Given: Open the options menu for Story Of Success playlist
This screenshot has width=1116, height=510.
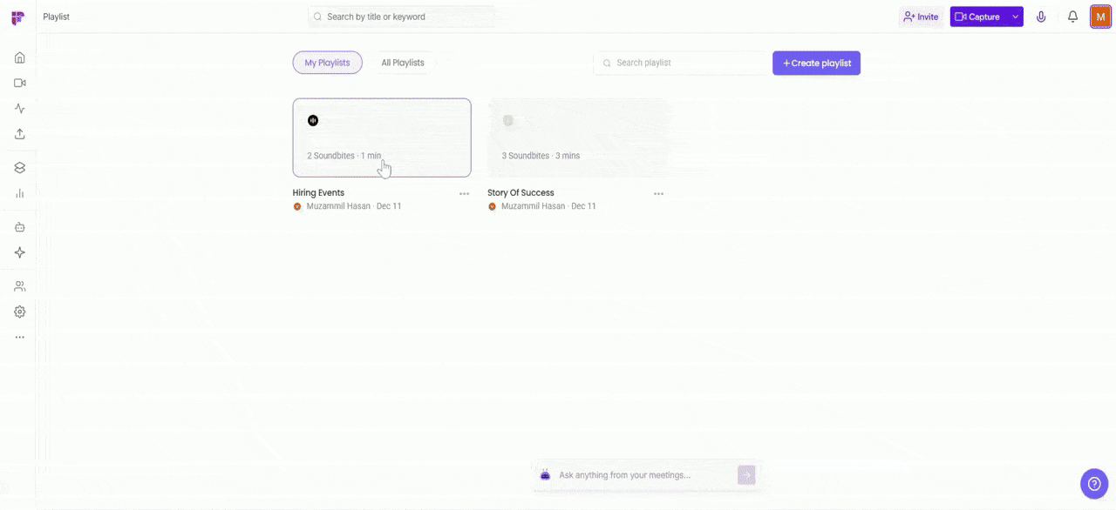Looking at the screenshot, I should tap(658, 193).
